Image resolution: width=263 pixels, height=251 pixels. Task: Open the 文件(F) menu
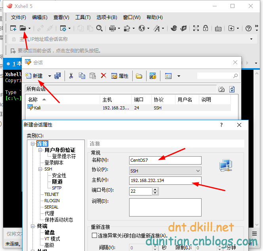tap(19, 17)
